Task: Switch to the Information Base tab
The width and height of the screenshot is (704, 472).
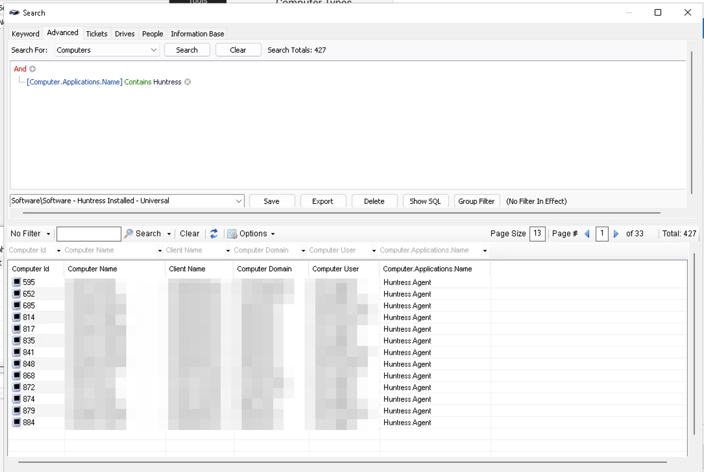Action: tap(197, 34)
